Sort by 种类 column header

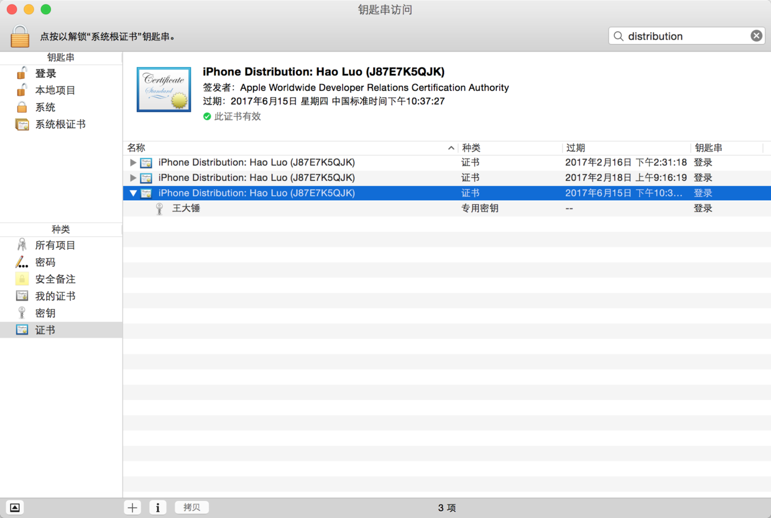pos(510,148)
